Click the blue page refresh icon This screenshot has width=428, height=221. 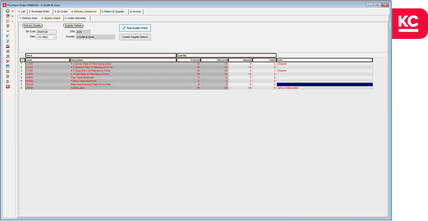click(8, 36)
